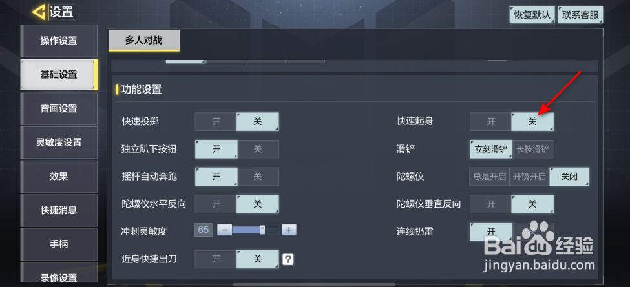
Task: Set gyroscope to 开镜开启
Action: click(530, 176)
